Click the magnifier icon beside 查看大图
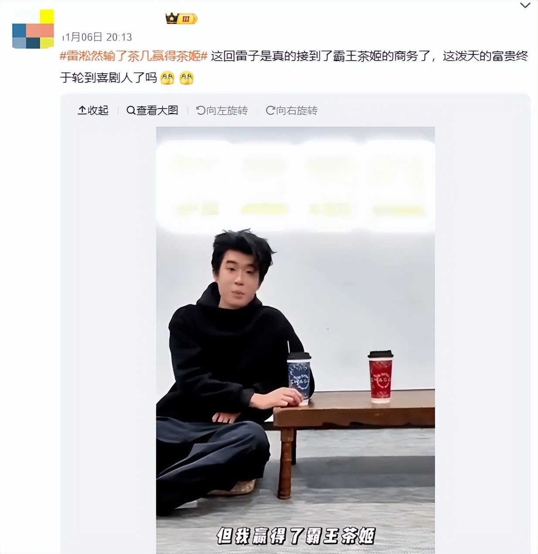Image resolution: width=538 pixels, height=554 pixels. click(131, 110)
